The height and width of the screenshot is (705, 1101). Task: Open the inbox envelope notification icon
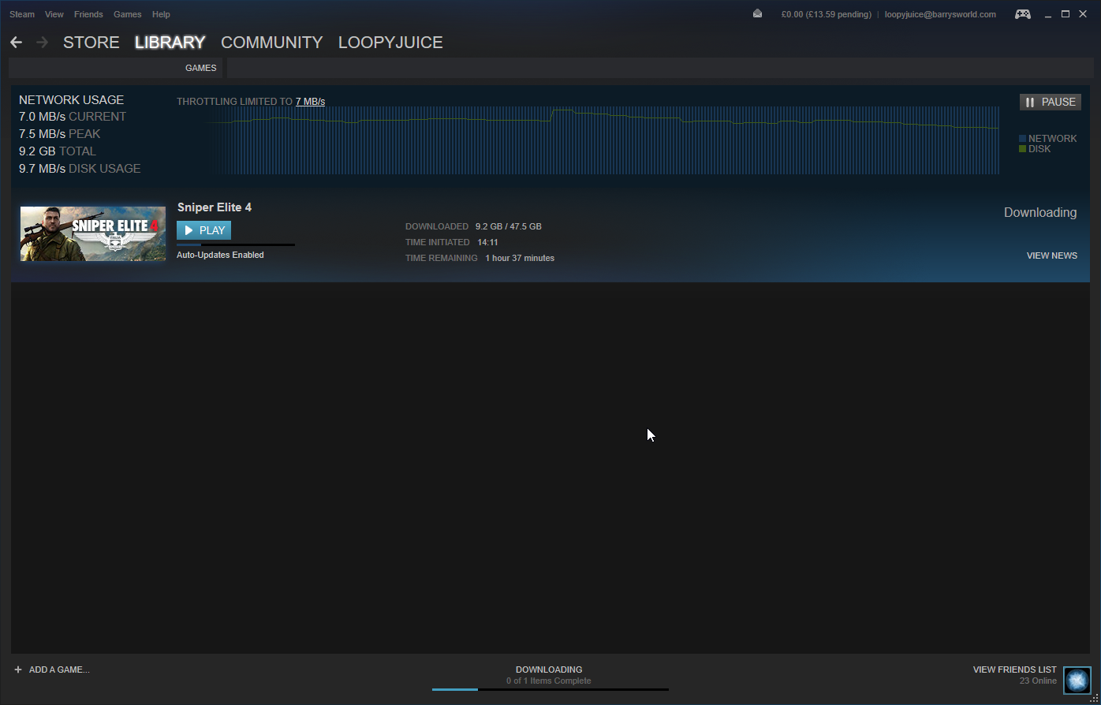click(x=757, y=13)
